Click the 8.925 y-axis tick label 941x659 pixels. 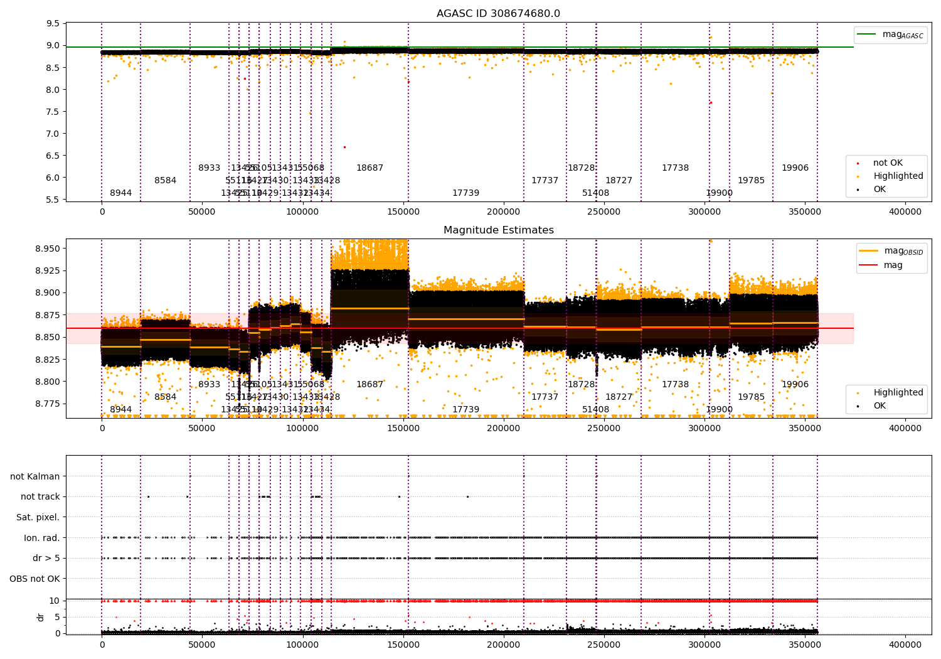(48, 271)
